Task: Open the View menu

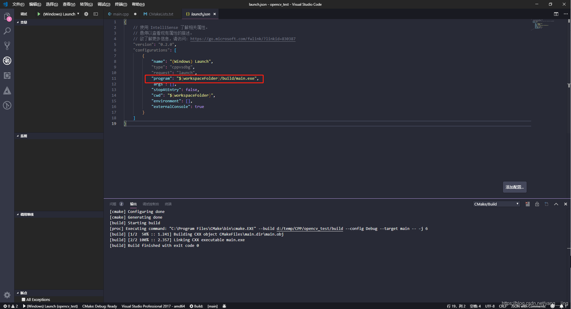Action: click(69, 4)
